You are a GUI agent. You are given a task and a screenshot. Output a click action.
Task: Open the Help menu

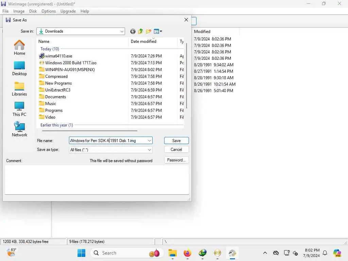(x=85, y=11)
